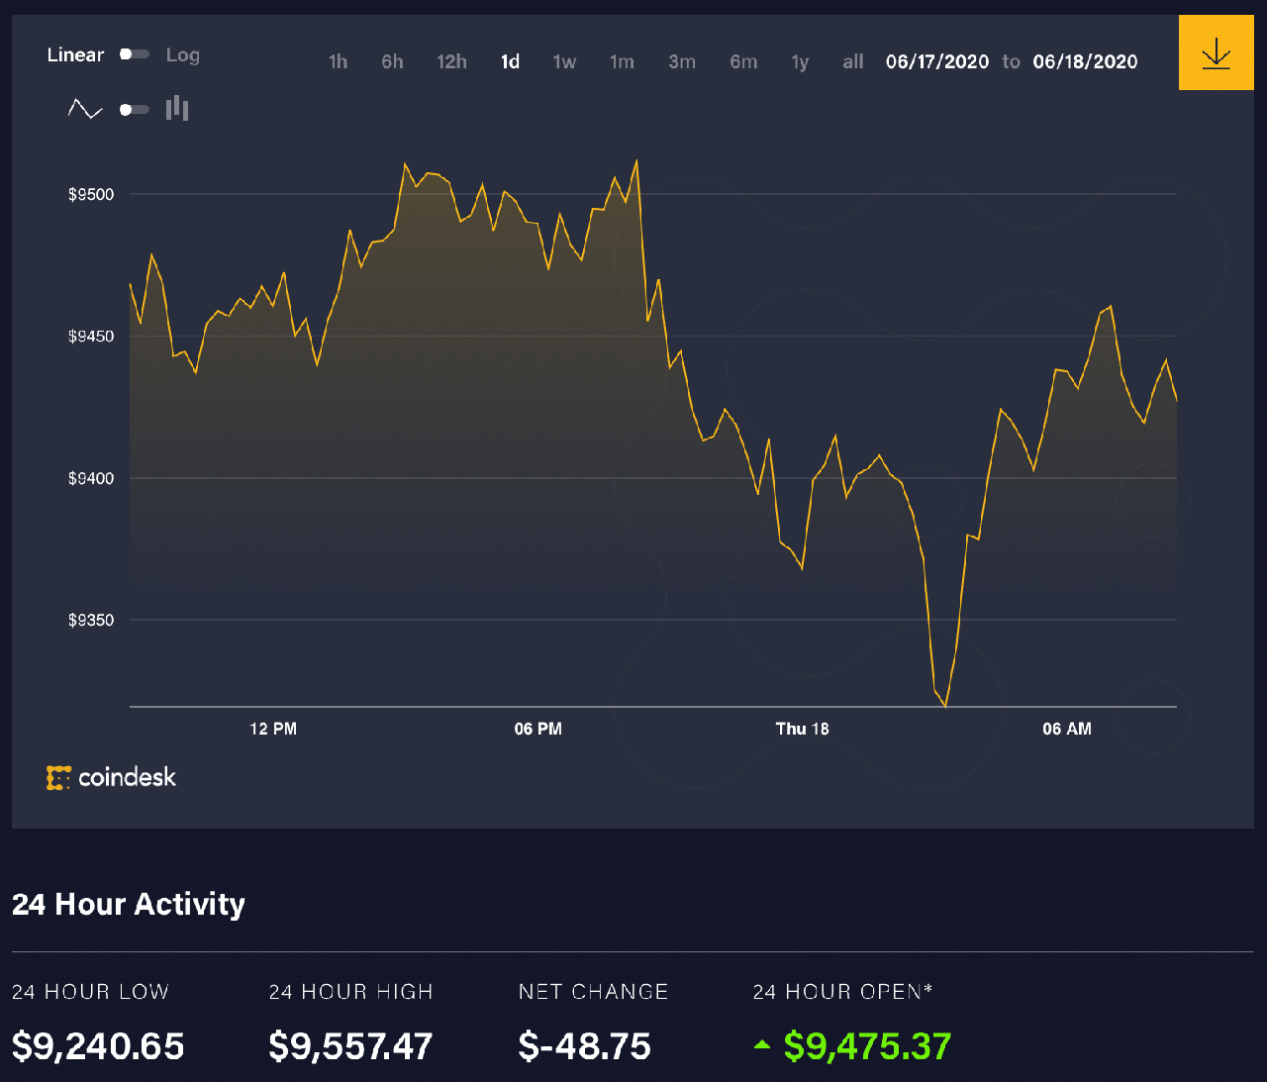Screen dimensions: 1267x1082
Task: Click the $9400 axis label
Action: click(x=91, y=478)
